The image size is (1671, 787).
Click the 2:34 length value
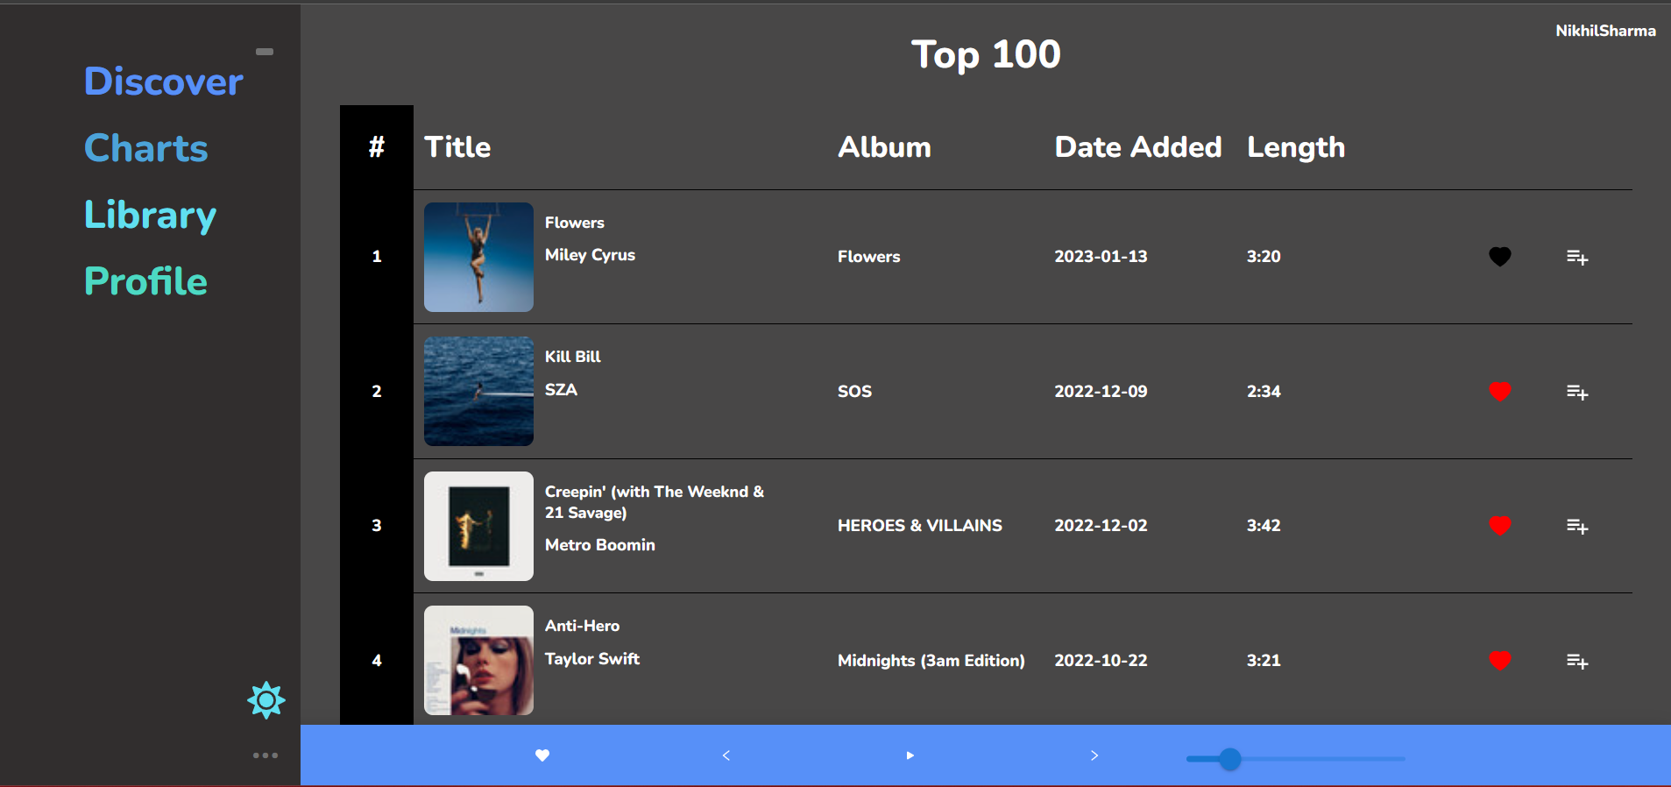point(1264,392)
